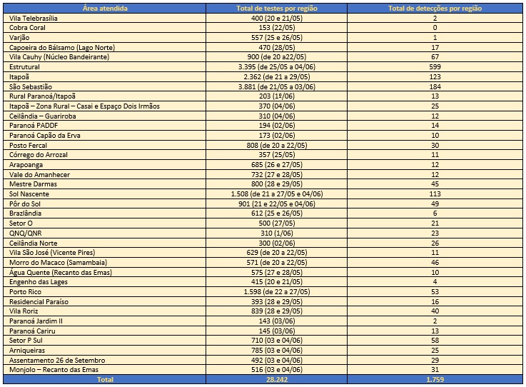Click the detections value '46'
The height and width of the screenshot is (387, 526).
click(435, 263)
